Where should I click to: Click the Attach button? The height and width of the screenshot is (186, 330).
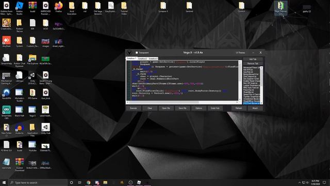[255, 108]
